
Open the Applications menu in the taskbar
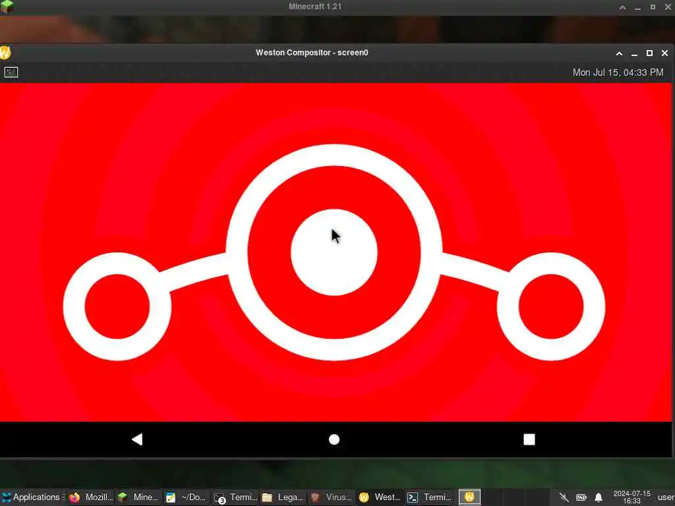(33, 497)
